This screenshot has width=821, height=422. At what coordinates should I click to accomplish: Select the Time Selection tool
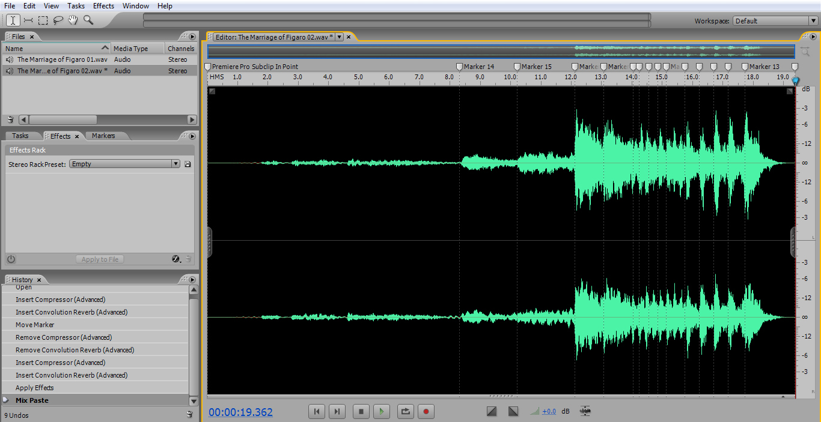click(13, 20)
